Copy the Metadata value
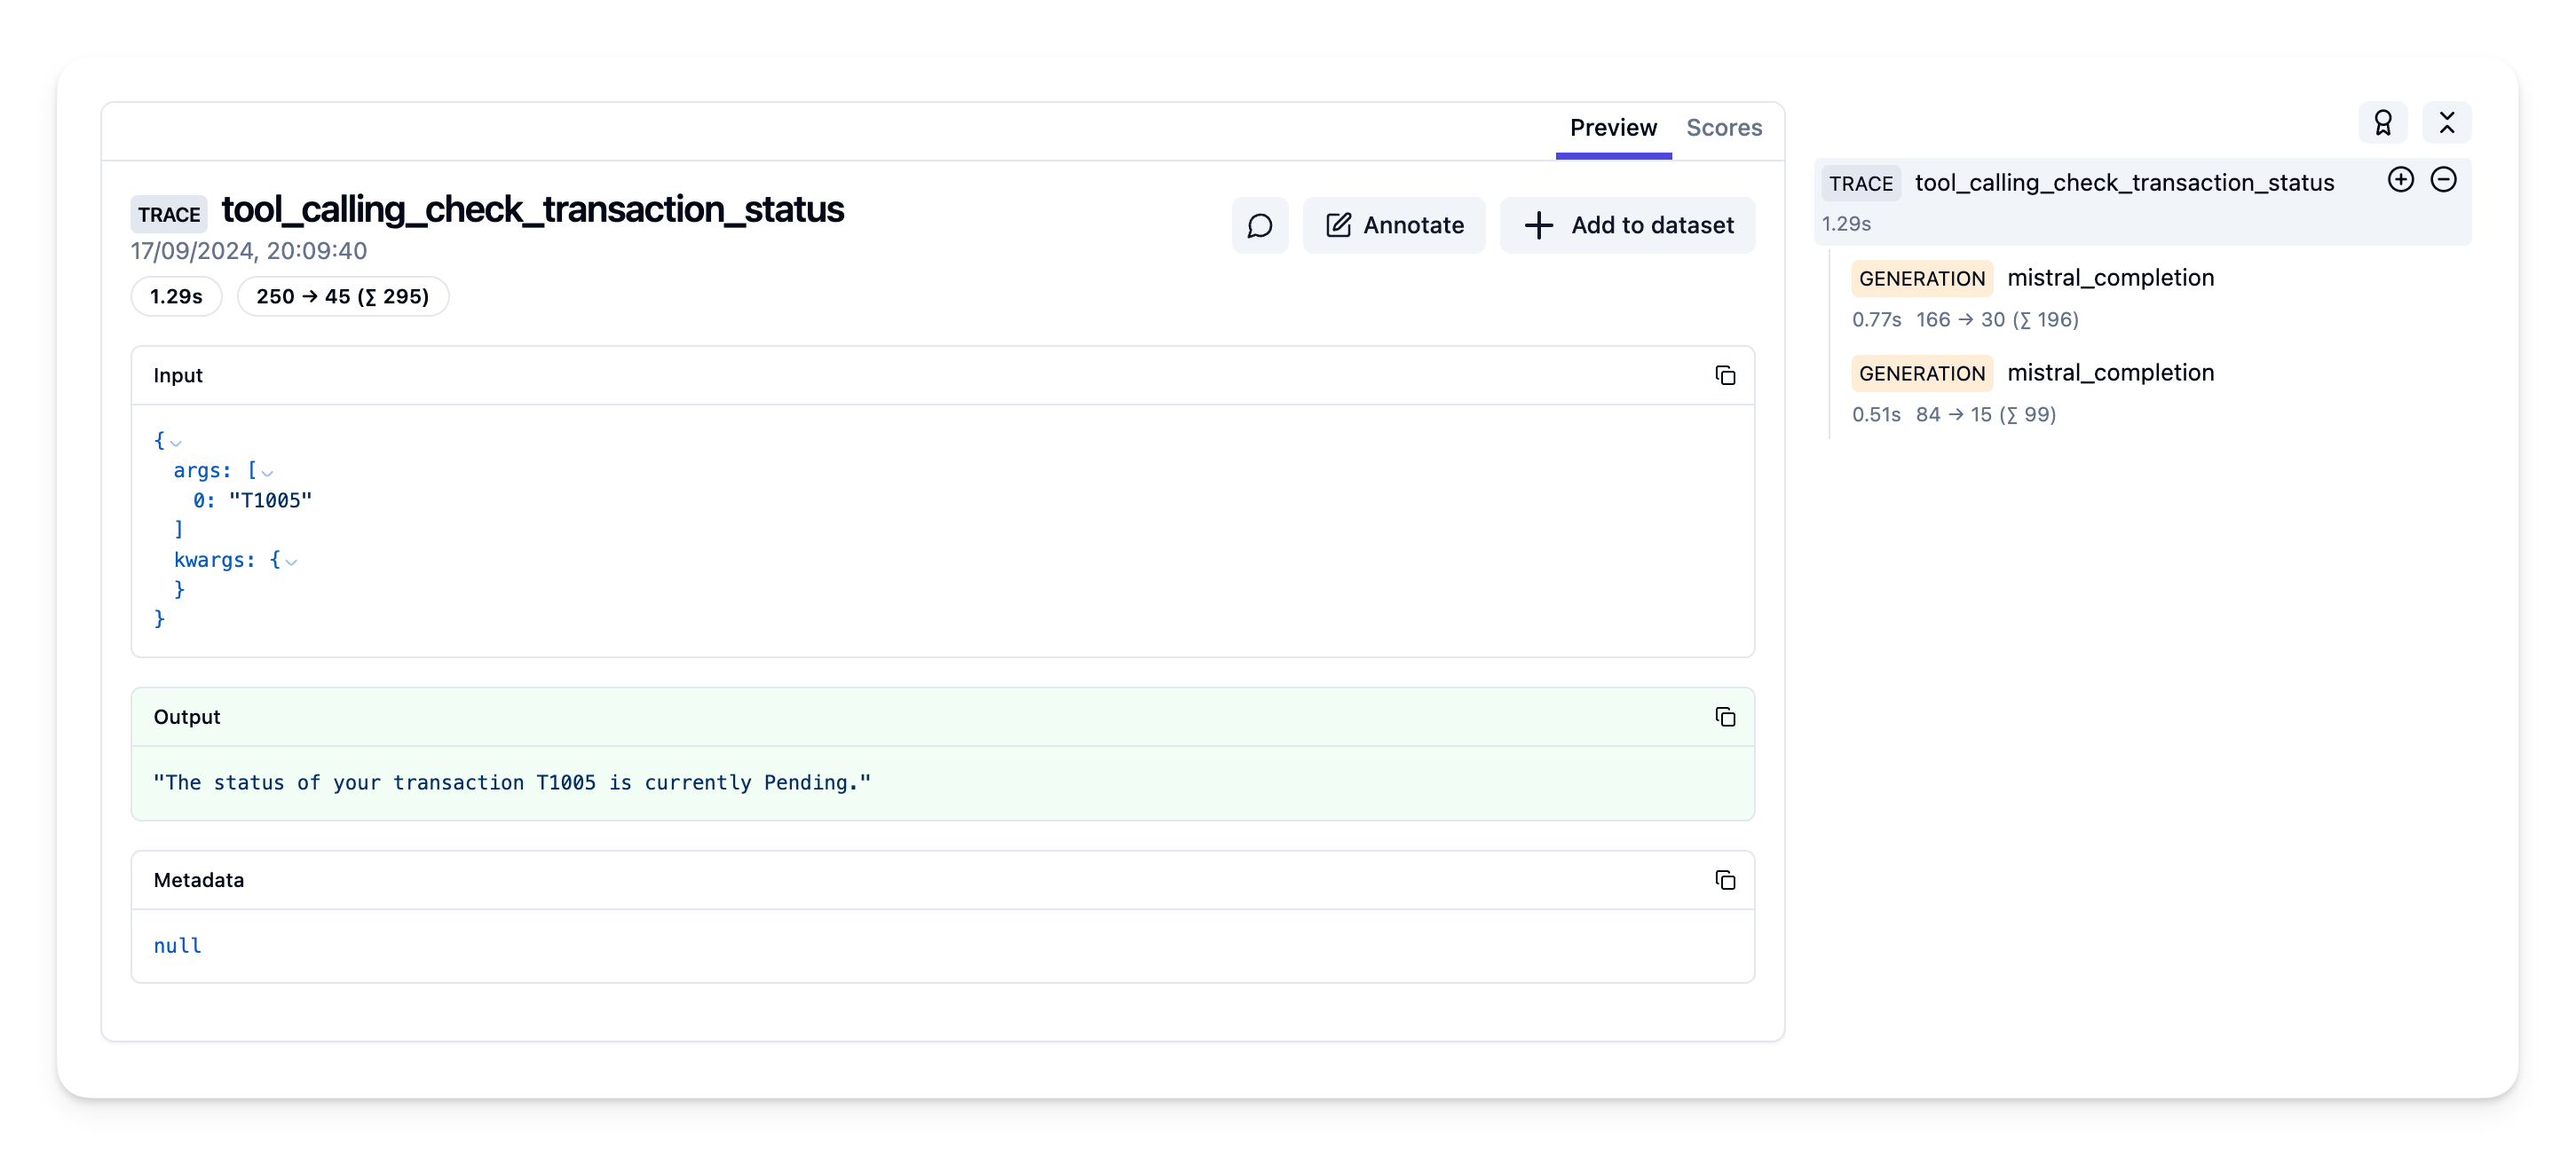 coord(1726,880)
